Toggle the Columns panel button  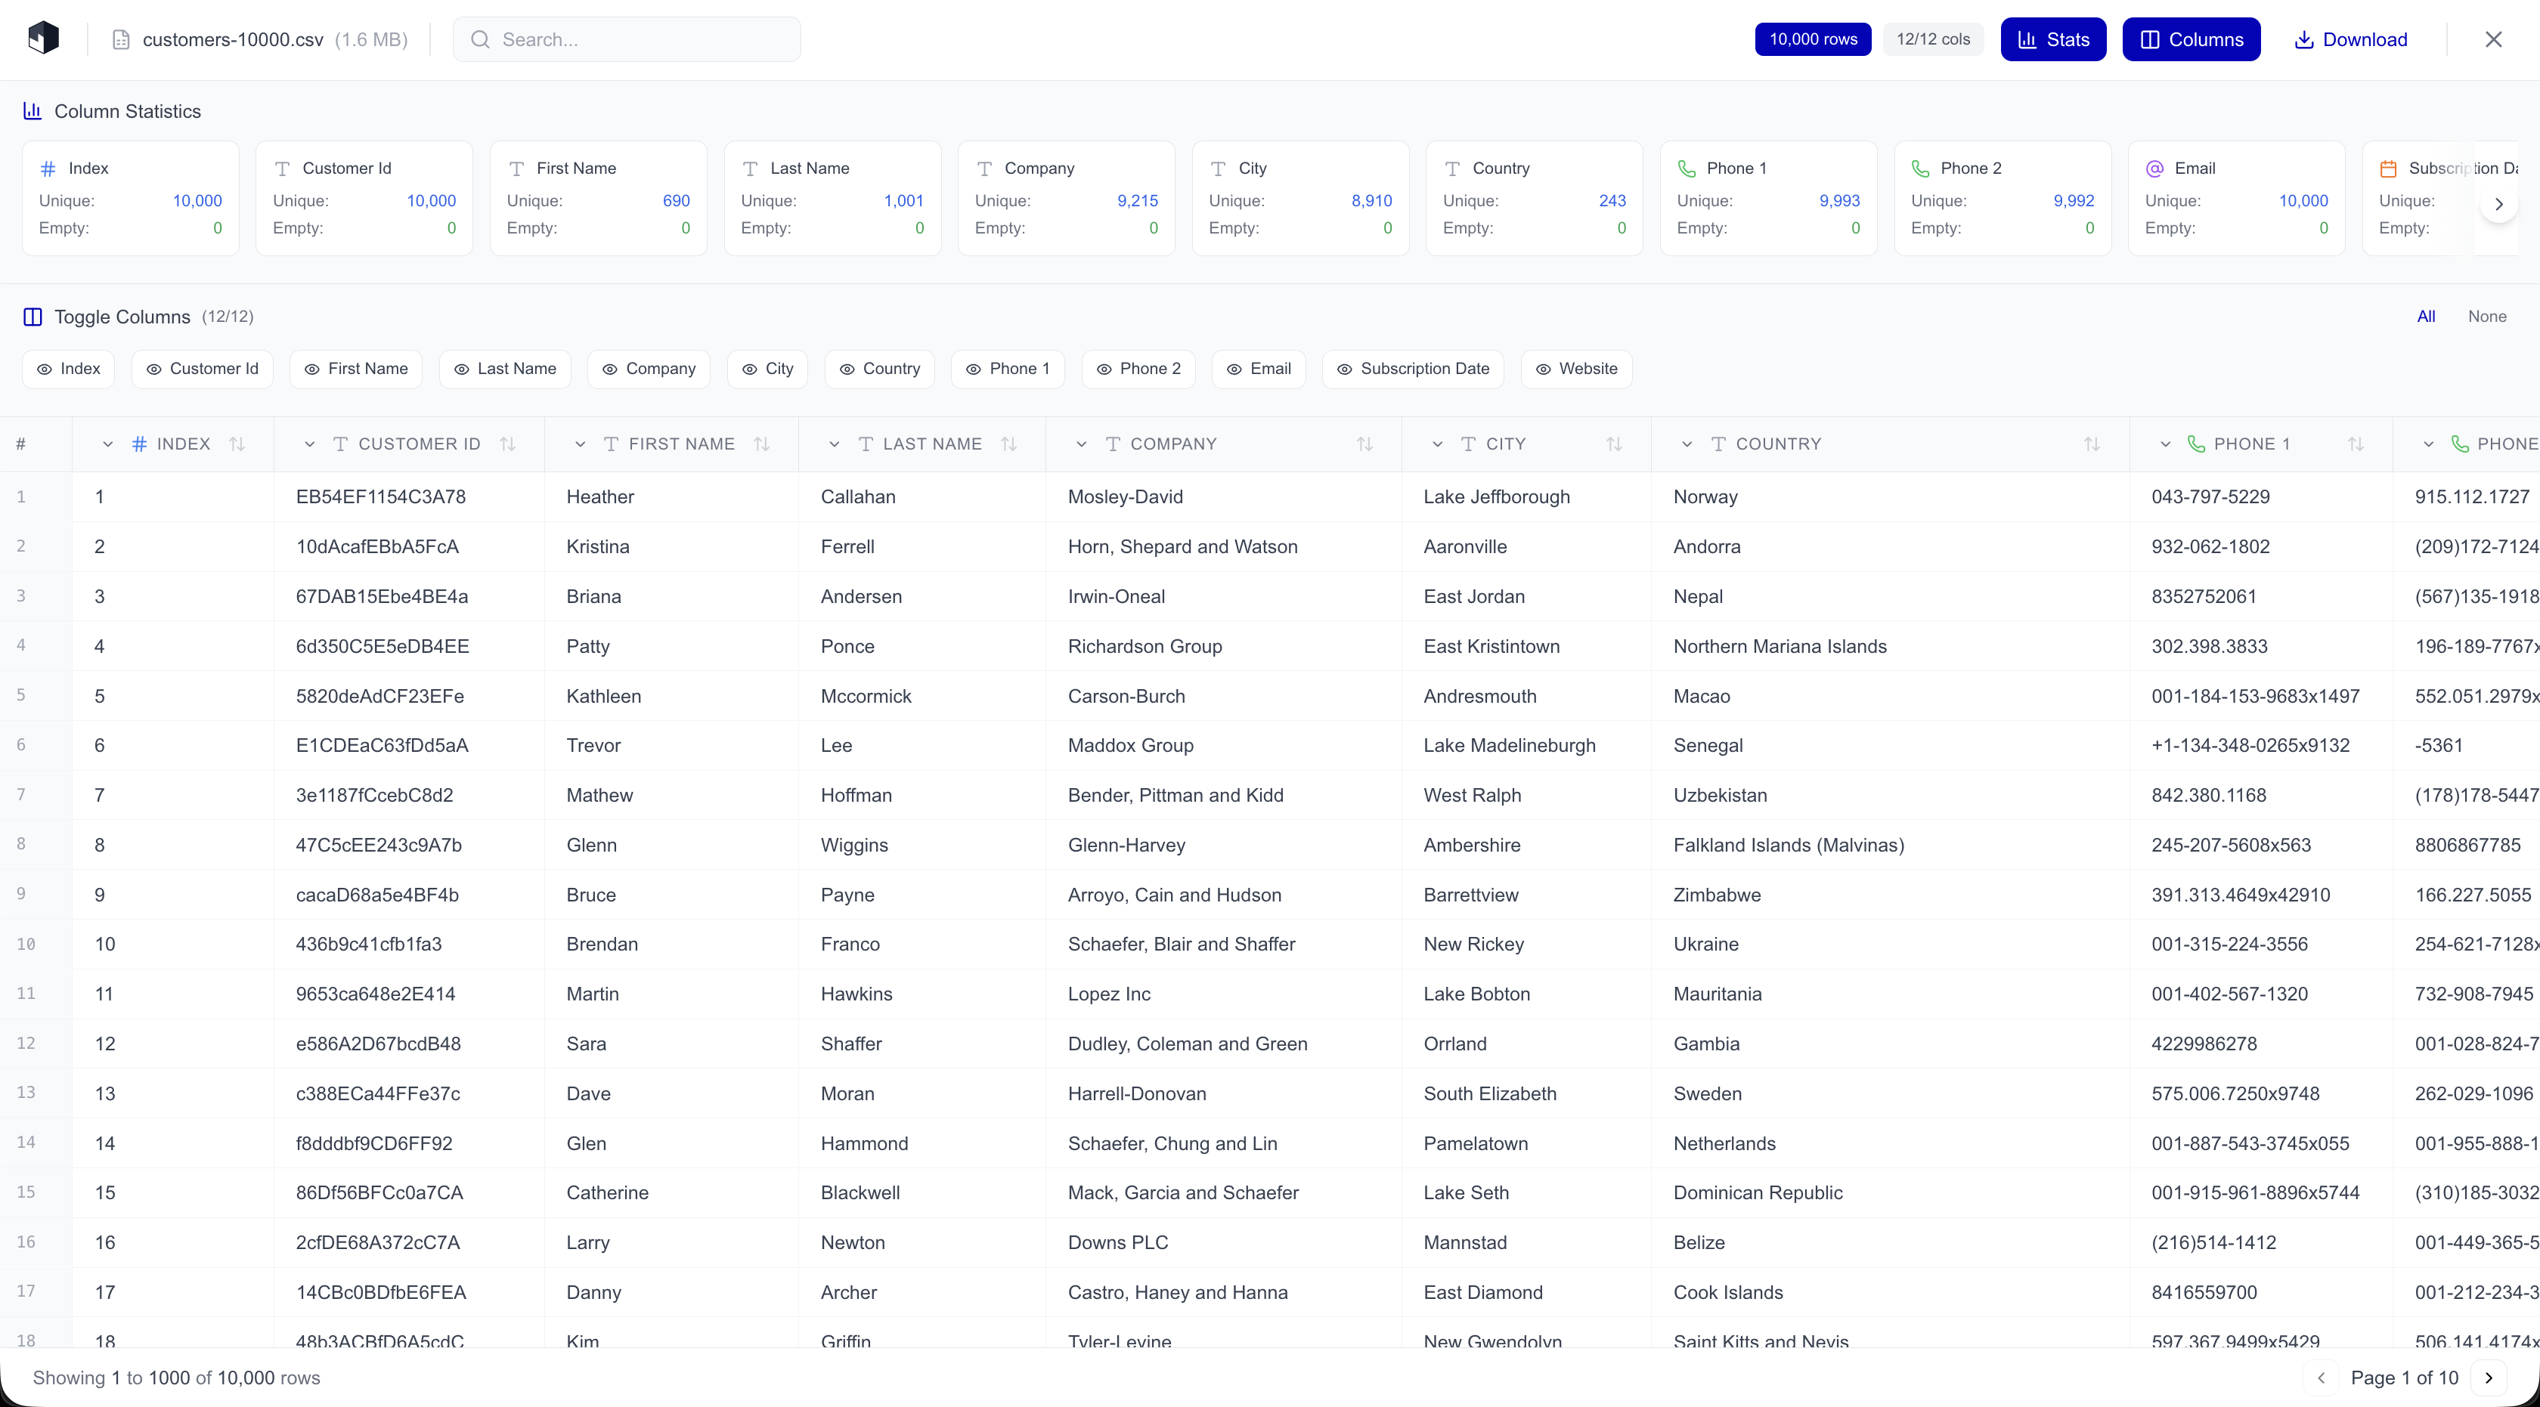point(2191,39)
